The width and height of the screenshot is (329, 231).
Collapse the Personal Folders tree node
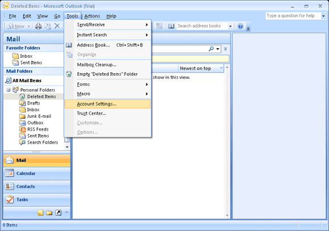coord(8,90)
